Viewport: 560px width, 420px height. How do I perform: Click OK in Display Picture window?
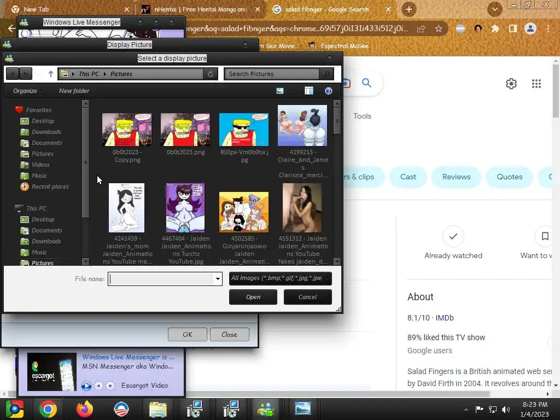[188, 335]
